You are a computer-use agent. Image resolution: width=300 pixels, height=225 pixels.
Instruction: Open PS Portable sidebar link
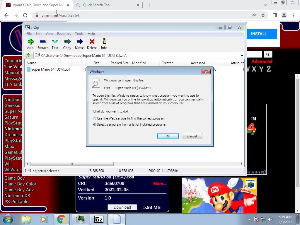16,202
